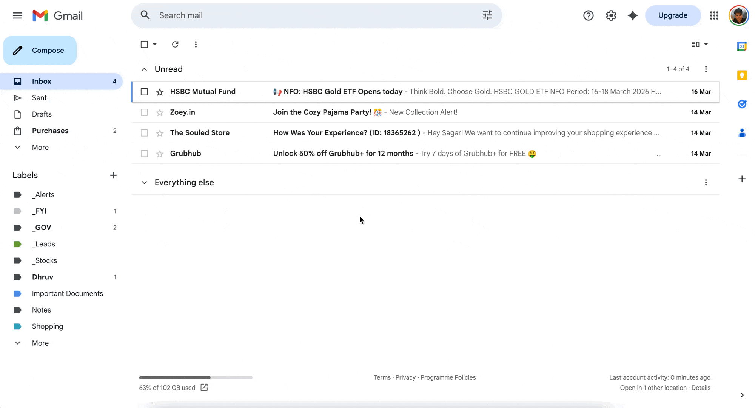
Task: Open the Google apps grid icon
Action: 714,15
